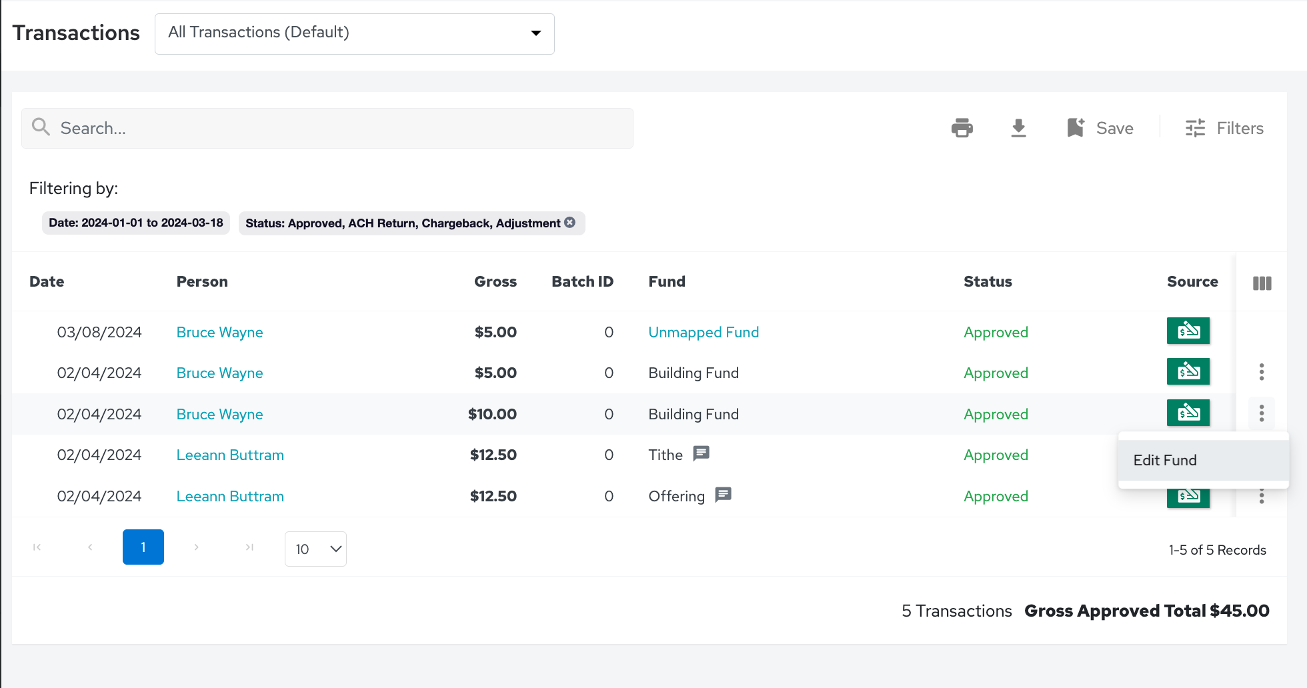Screen dimensions: 1307x688
Task: Sort by the Gross column header
Action: pyautogui.click(x=495, y=281)
